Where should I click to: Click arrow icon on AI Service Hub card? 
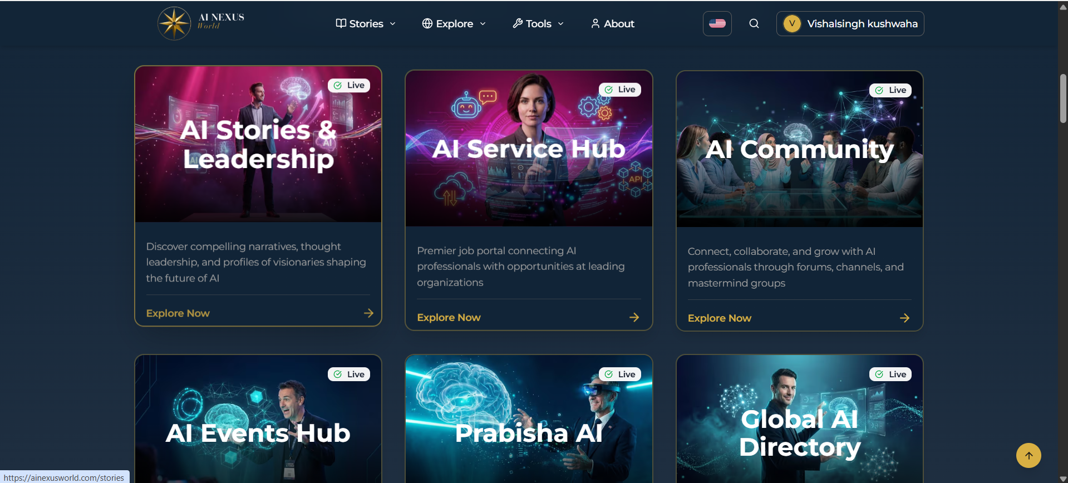[634, 317]
